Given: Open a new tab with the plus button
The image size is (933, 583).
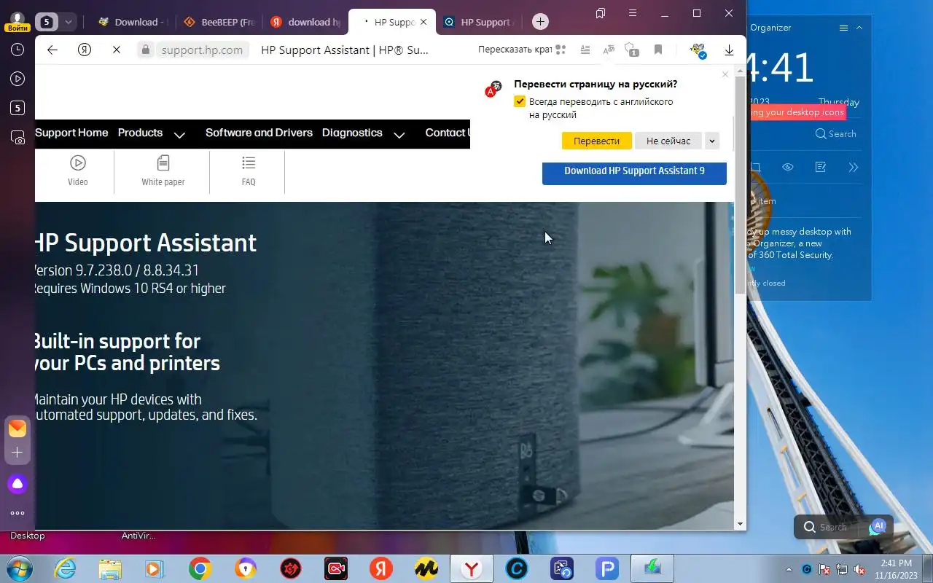Looking at the screenshot, I should click(540, 22).
